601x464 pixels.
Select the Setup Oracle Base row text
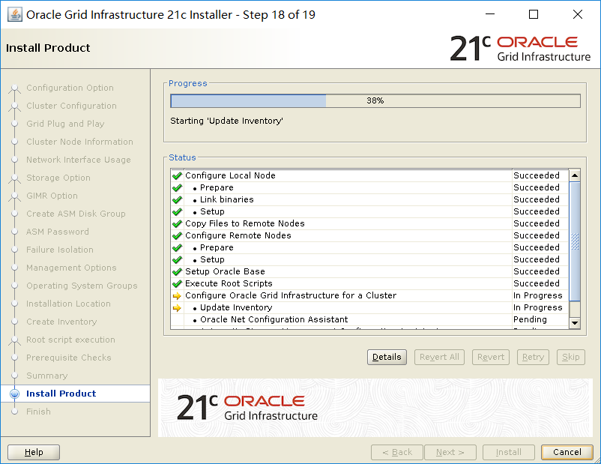point(225,271)
